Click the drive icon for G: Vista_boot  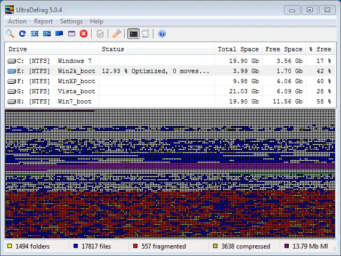tap(12, 91)
